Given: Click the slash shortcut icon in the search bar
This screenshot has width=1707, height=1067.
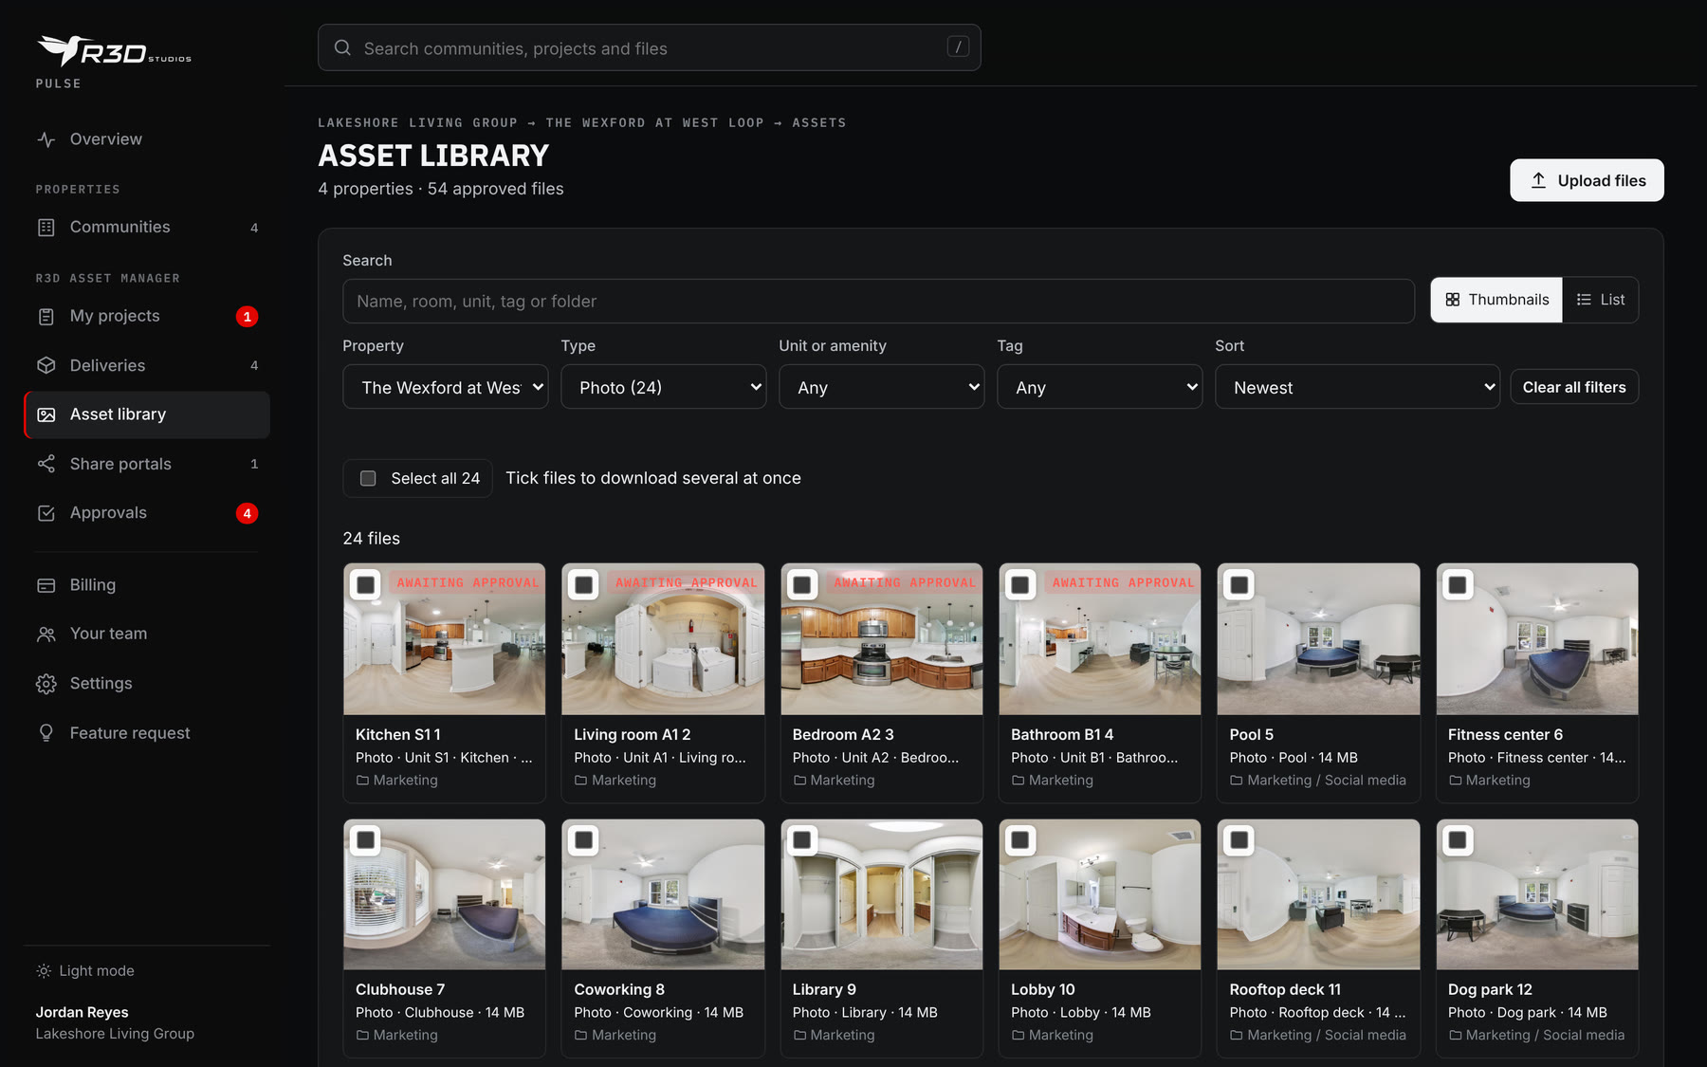Looking at the screenshot, I should (x=958, y=46).
